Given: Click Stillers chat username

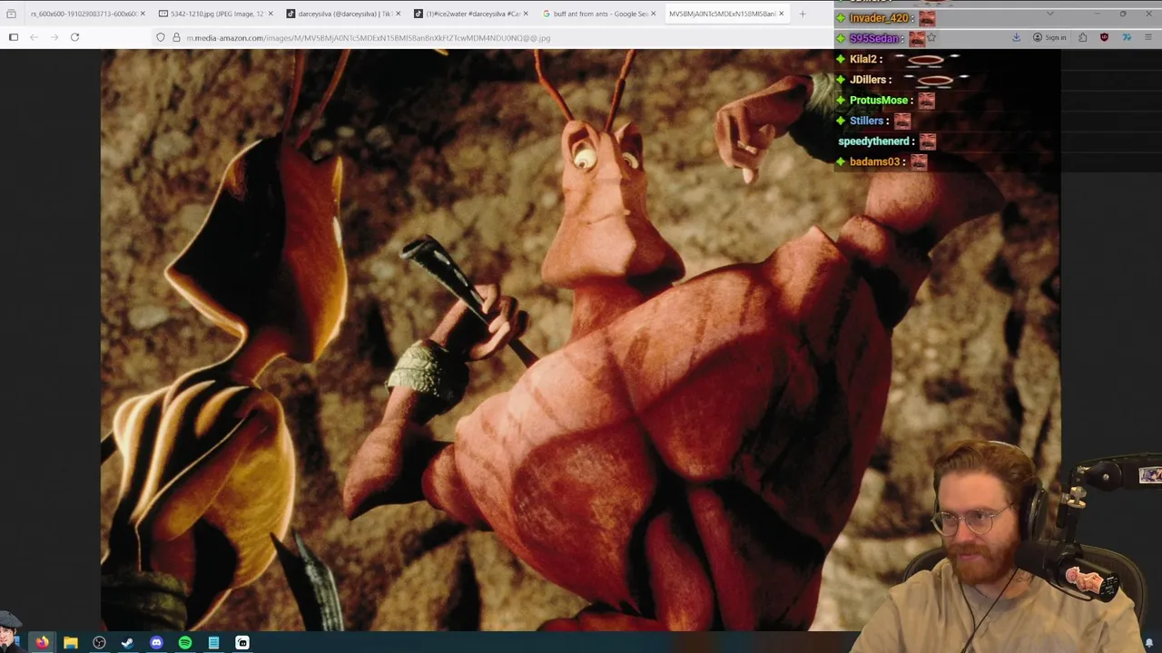Looking at the screenshot, I should pos(866,121).
